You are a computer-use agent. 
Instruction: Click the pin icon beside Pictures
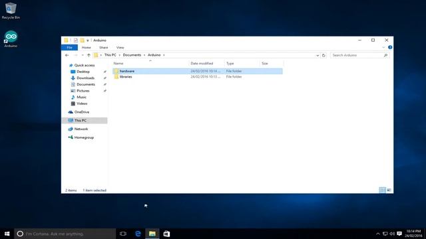coord(105,91)
